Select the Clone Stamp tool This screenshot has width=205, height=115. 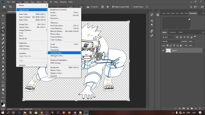pyautogui.click(x=3, y=50)
